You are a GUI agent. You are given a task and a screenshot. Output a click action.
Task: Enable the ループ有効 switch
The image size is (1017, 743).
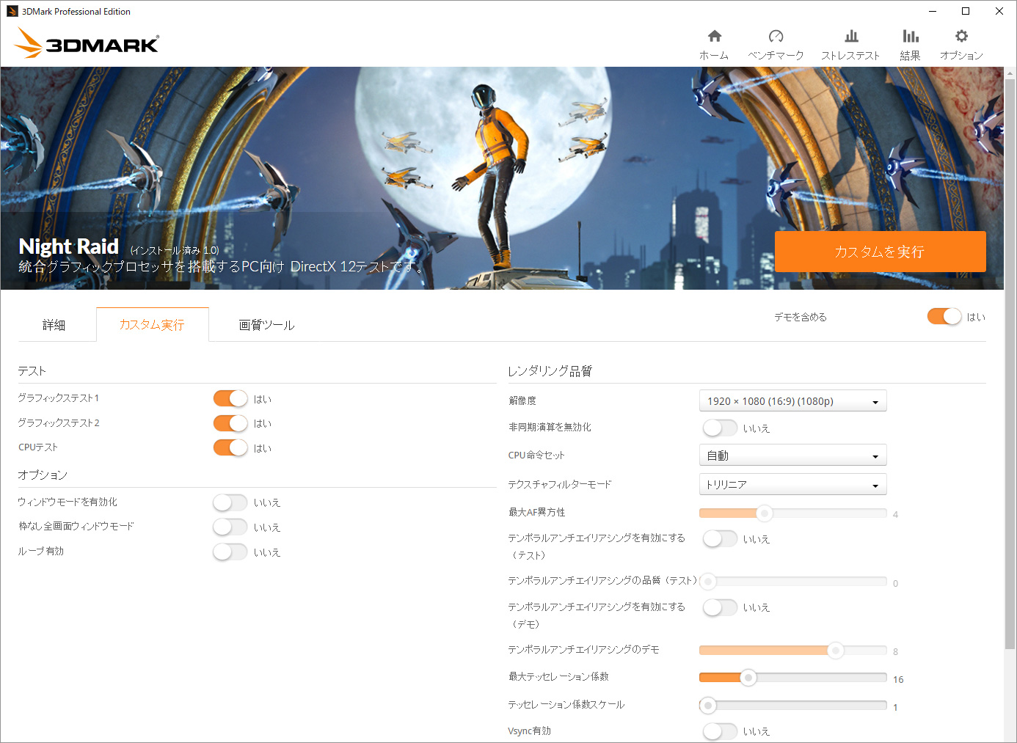(x=230, y=552)
